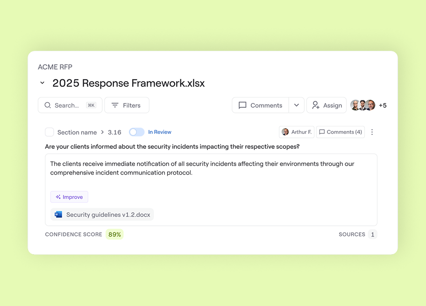Viewport: 426px width, 306px height.
Task: Click the search magnifier icon
Action: point(48,105)
